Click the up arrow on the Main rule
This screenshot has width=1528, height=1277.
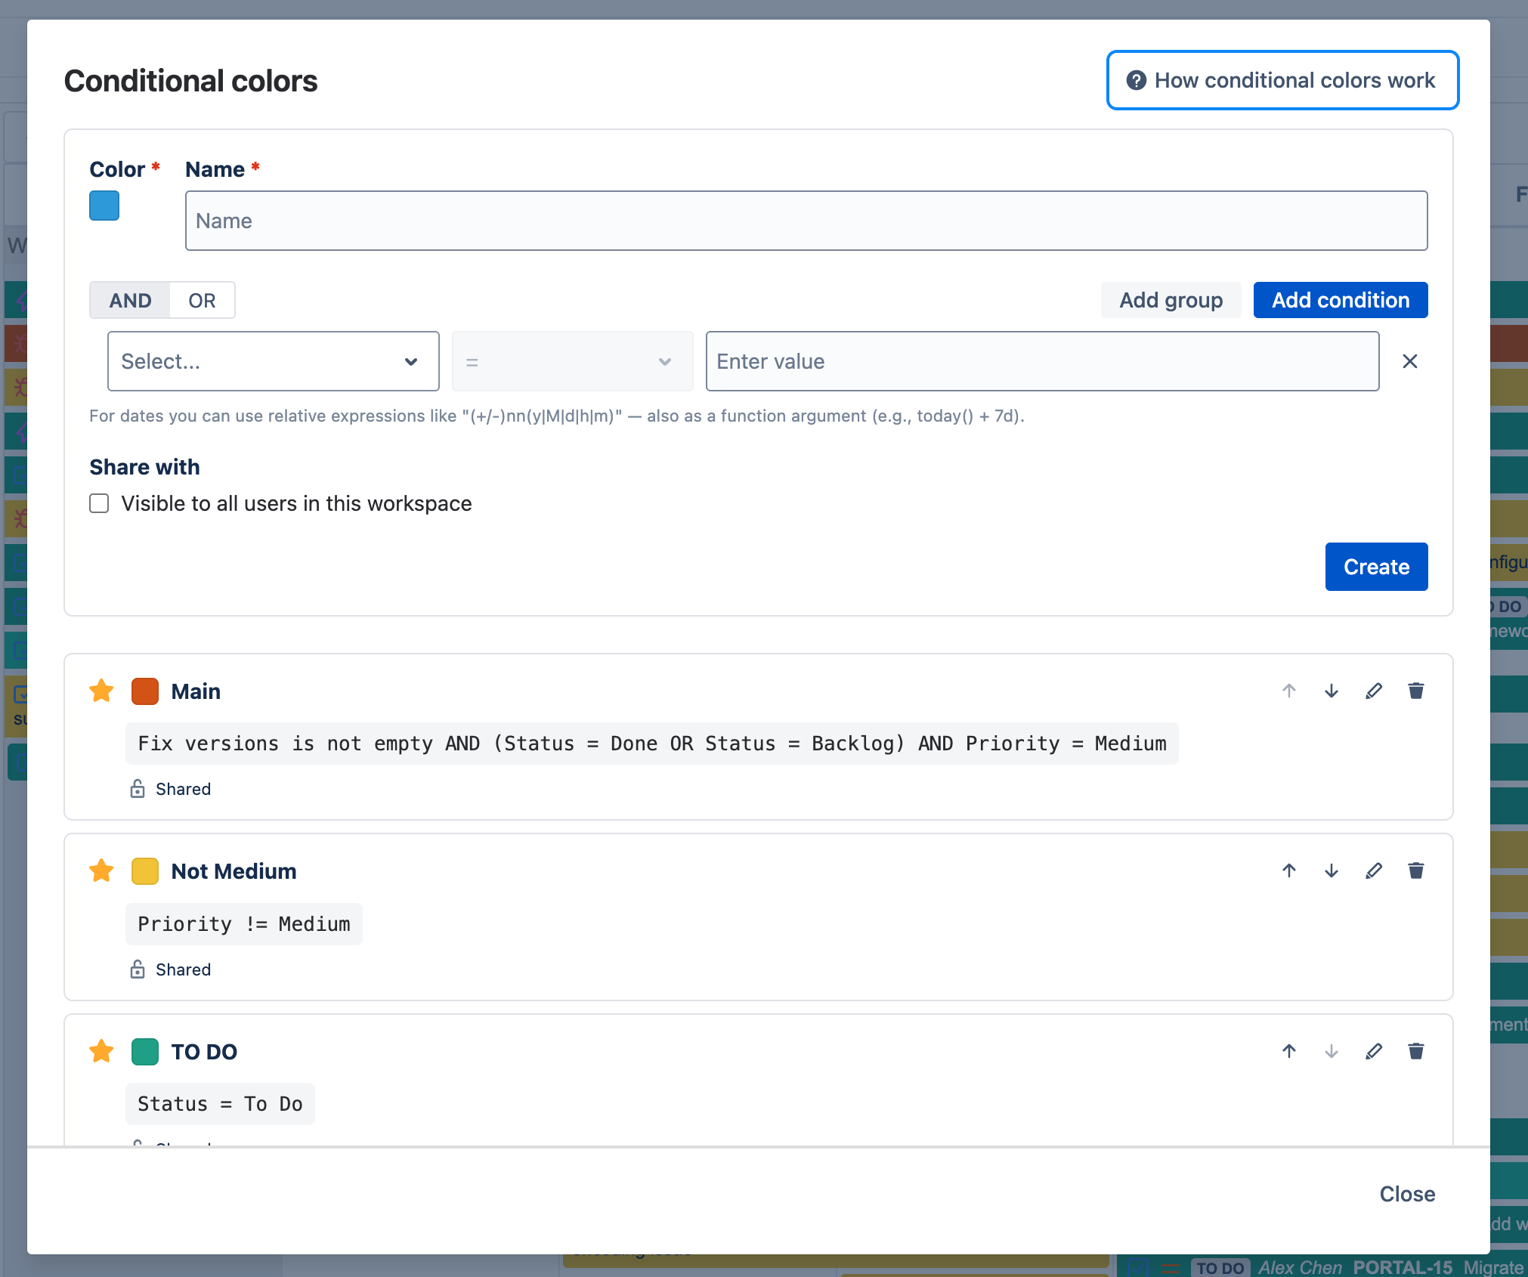(x=1289, y=691)
